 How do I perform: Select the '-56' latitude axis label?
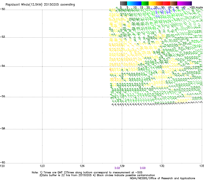click(2, 96)
